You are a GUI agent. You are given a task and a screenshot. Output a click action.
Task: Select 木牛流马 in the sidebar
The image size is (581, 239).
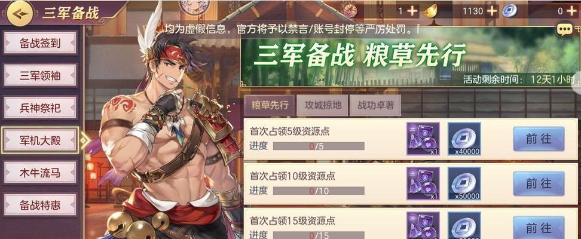(x=40, y=173)
